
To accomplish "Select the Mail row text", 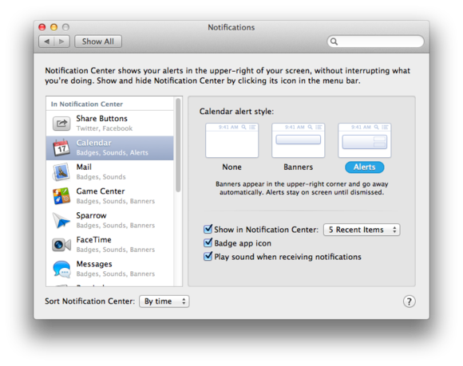I will click(101, 171).
